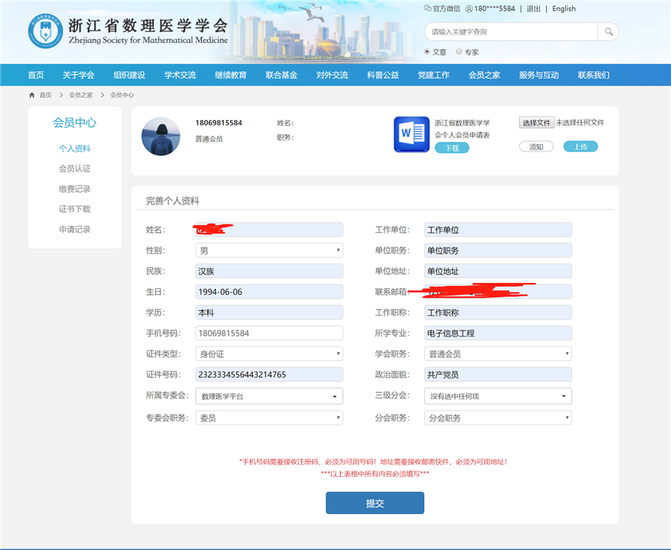Open the 性别 gender dropdown

[x=269, y=251]
